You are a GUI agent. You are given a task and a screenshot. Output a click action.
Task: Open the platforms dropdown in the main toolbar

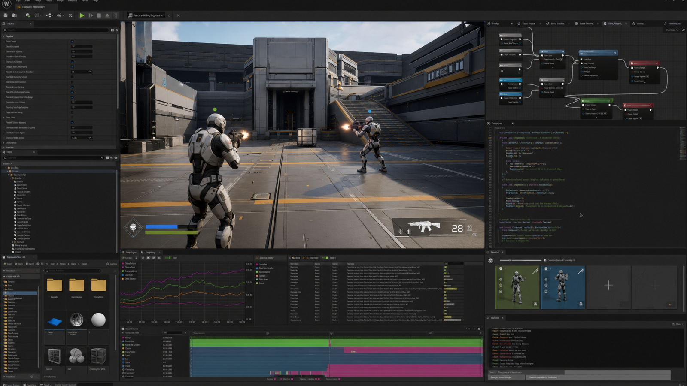click(146, 15)
